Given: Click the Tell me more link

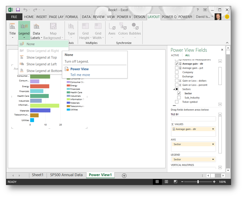Looking at the screenshot, I should coord(80,75).
